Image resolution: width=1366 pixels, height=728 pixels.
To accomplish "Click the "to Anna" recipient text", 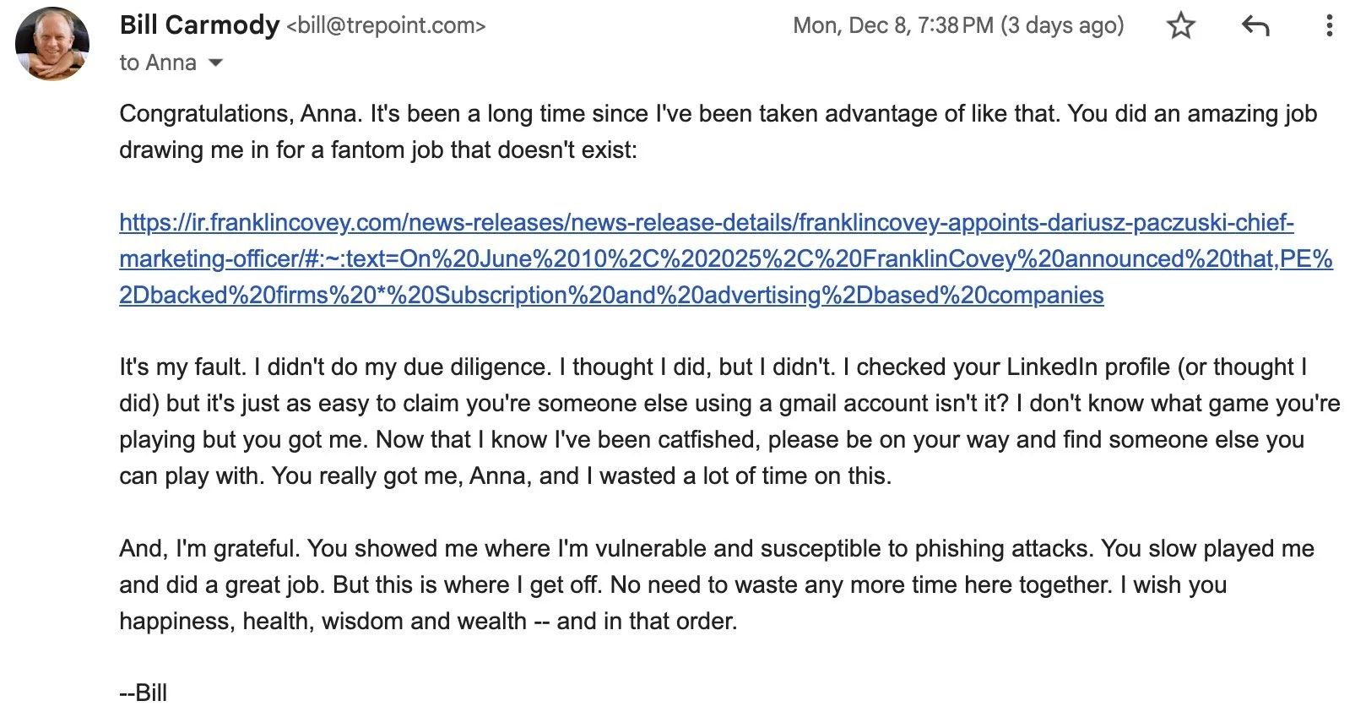I will point(158,62).
